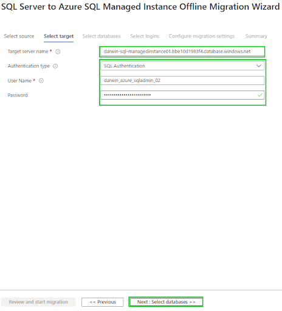
Task: Show the User Name info tooltip icon
Action: tap(41, 81)
